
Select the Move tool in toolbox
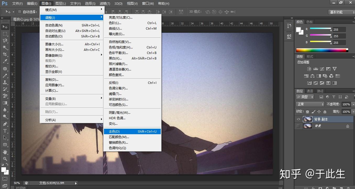coord(5,27)
